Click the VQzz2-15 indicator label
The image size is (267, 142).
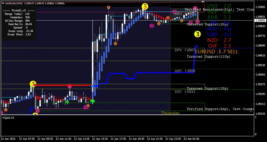pos(8,118)
